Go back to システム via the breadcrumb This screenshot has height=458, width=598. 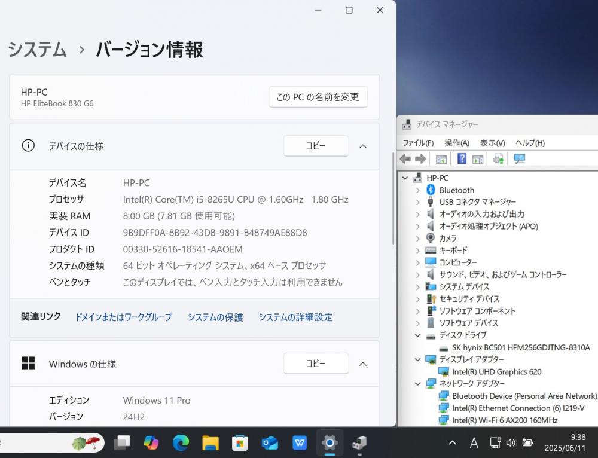click(x=37, y=50)
